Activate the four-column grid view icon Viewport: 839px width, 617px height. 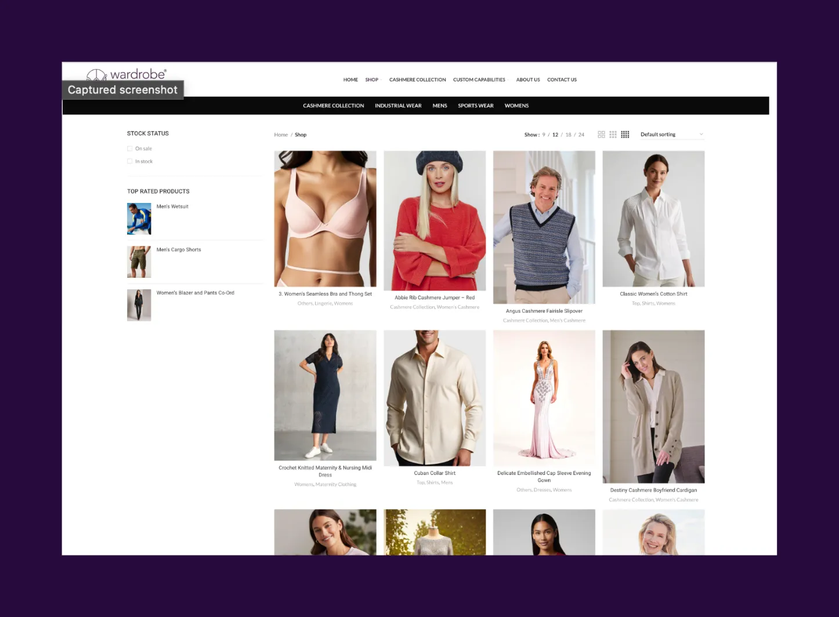pyautogui.click(x=625, y=134)
